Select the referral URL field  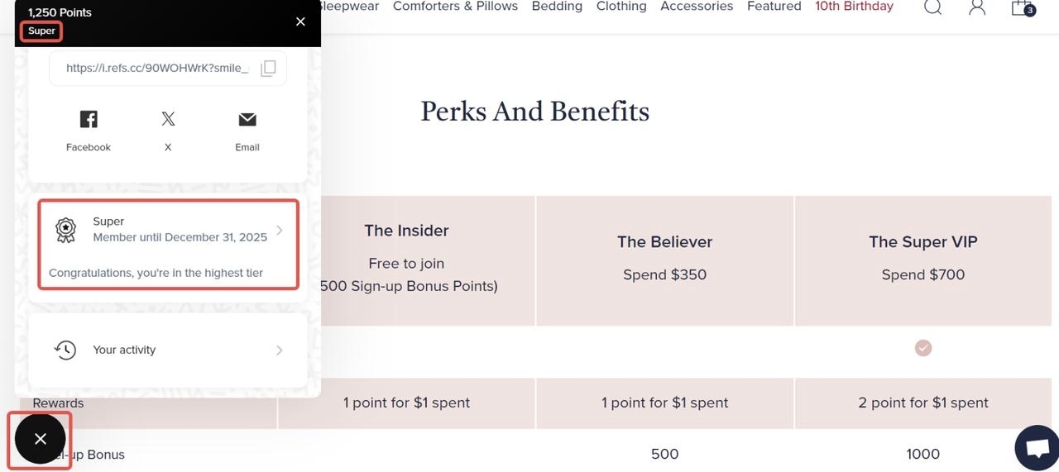157,69
